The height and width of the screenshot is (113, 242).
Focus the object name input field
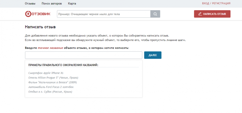click(x=83, y=55)
